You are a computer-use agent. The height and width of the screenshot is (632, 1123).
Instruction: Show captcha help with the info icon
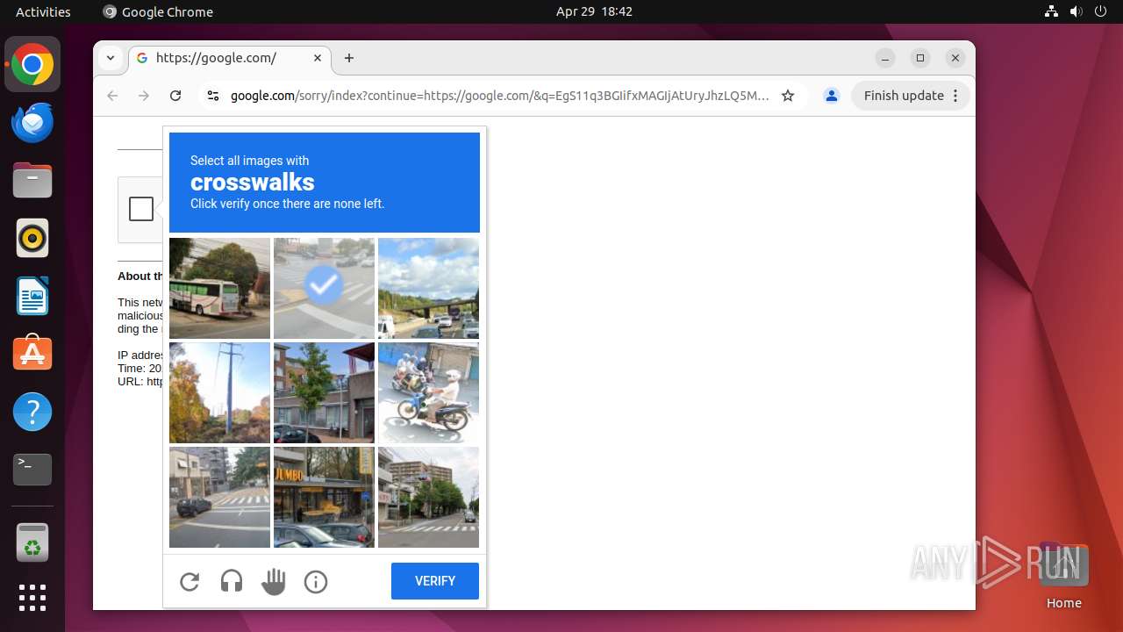[316, 581]
